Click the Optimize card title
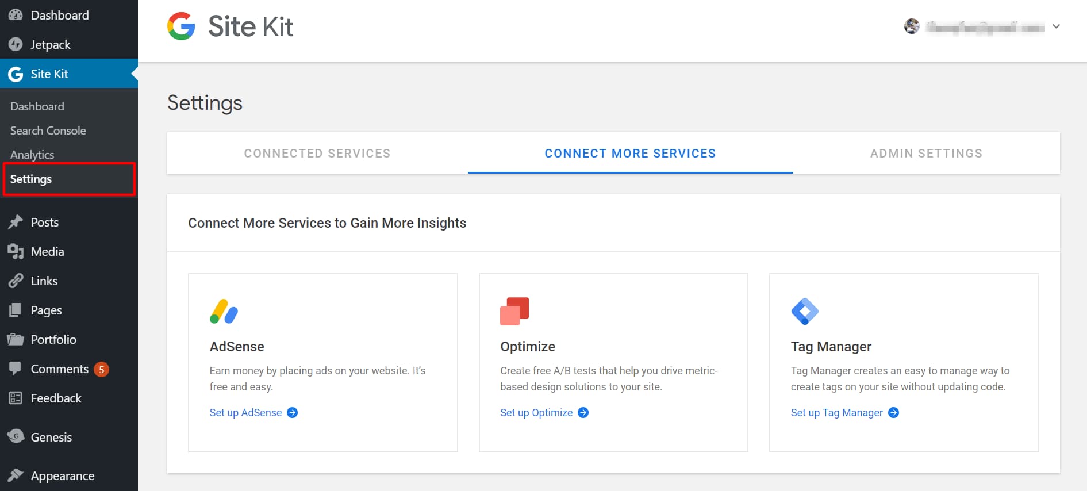Viewport: 1087px width, 491px height. point(528,347)
